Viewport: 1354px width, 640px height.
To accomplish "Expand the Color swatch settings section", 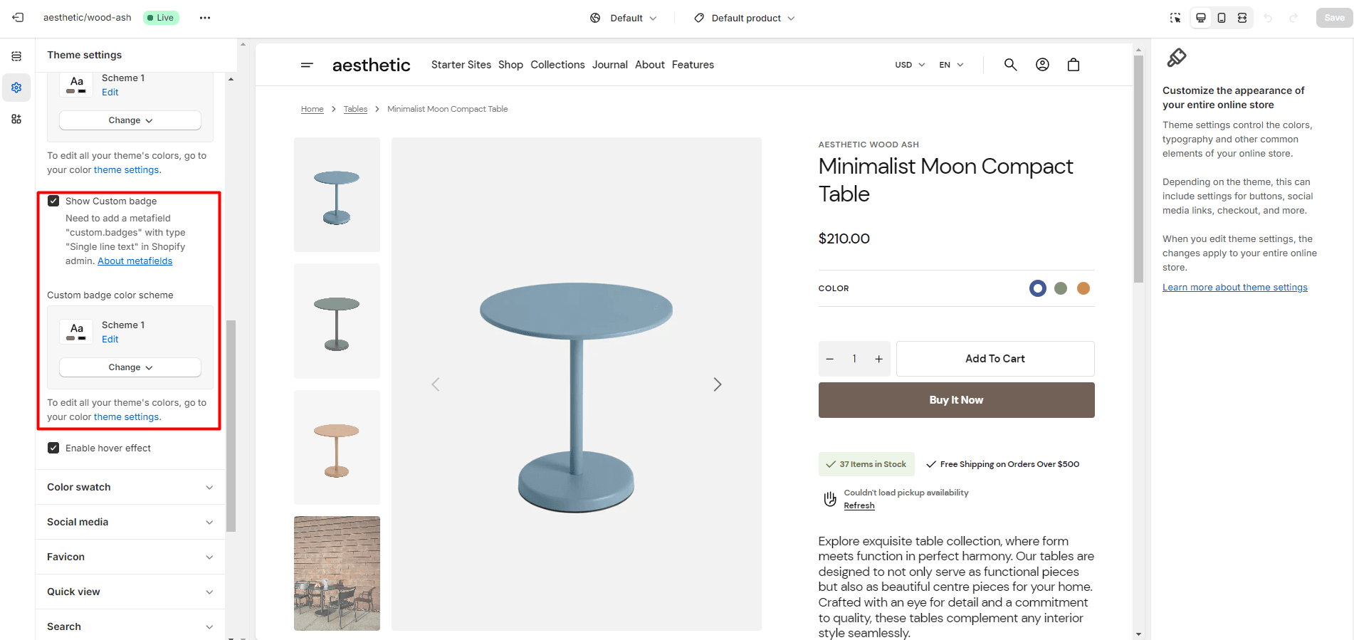I will (x=130, y=487).
